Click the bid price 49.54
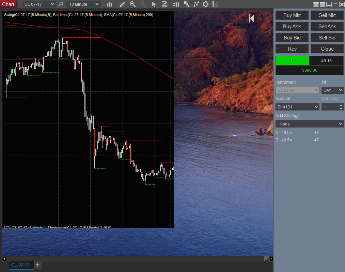This screenshot has height=272, width=345. coord(286,140)
